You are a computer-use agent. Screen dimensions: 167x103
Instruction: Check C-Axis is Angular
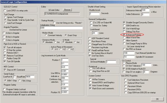pos(4,40)
